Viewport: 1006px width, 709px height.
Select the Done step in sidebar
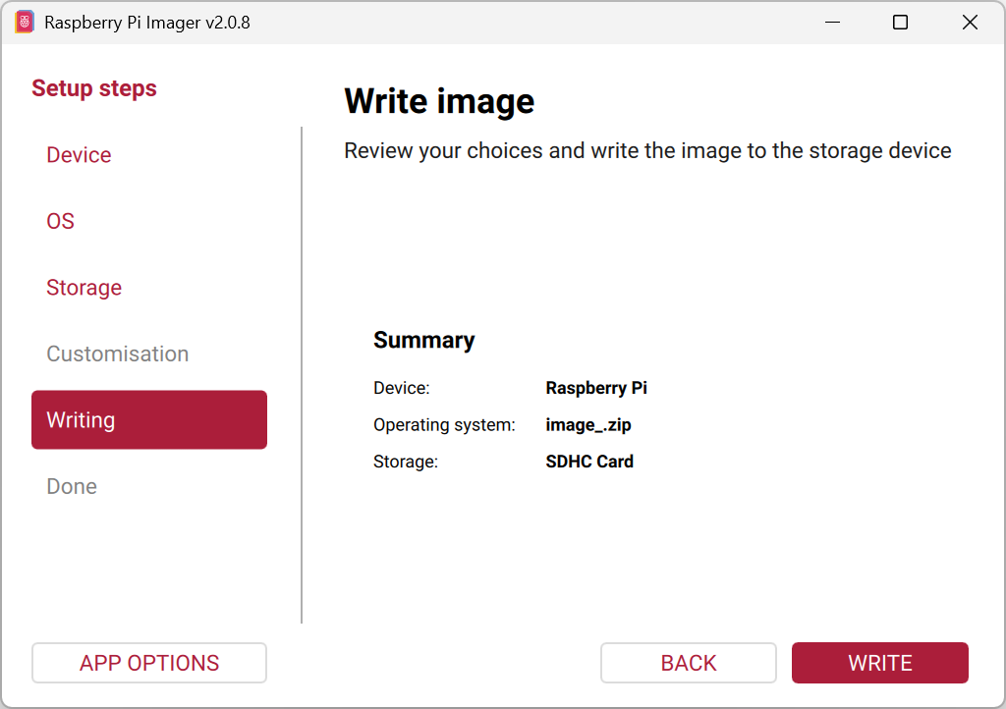pos(72,486)
